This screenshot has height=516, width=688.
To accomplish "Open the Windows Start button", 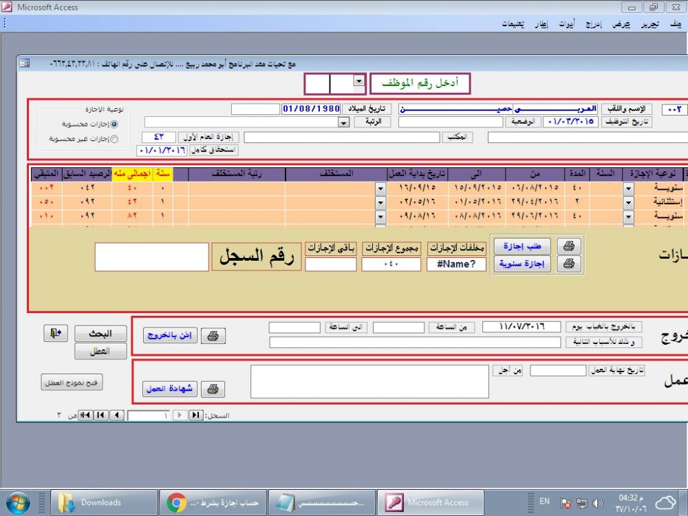I will point(18,502).
